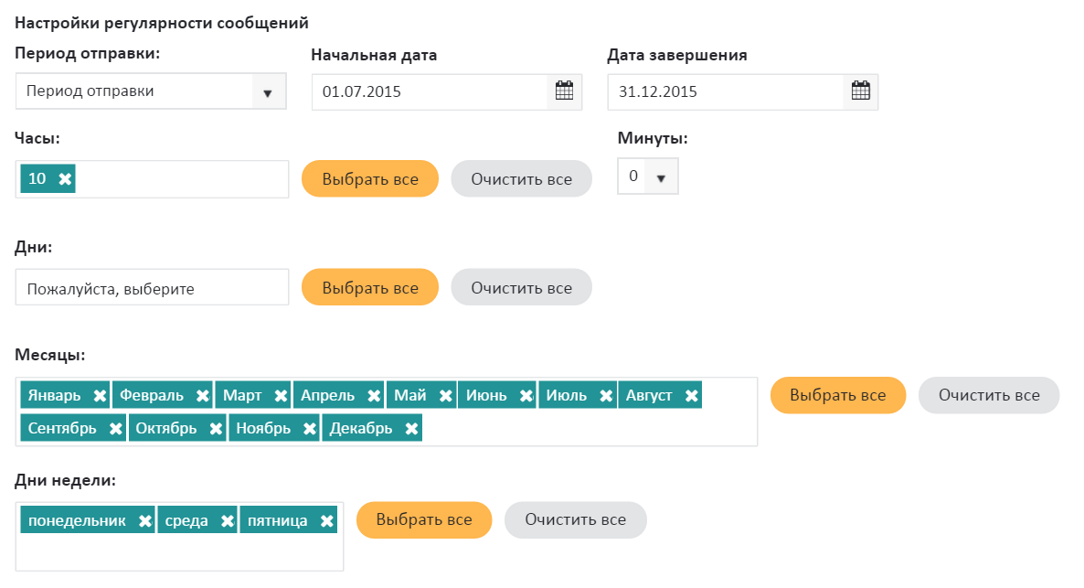Image resolution: width=1084 pixels, height=588 pixels.
Task: Remove the среда weekday tag
Action: coord(227,521)
